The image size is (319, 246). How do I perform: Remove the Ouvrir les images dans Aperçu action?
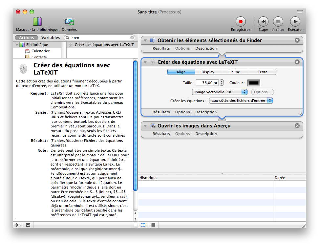(x=297, y=126)
